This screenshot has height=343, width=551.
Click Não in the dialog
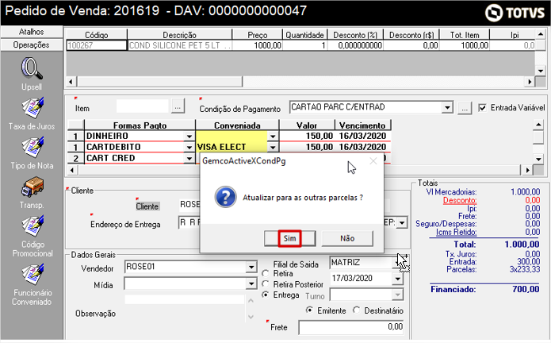pos(347,238)
